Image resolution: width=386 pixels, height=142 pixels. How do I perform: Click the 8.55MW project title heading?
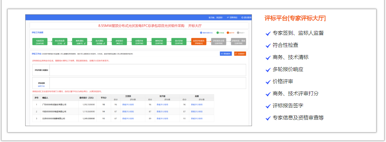(x=150, y=25)
